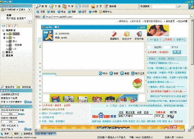Collapse the download status panel header
Viewport: 194px width, 139px height.
click(31, 107)
